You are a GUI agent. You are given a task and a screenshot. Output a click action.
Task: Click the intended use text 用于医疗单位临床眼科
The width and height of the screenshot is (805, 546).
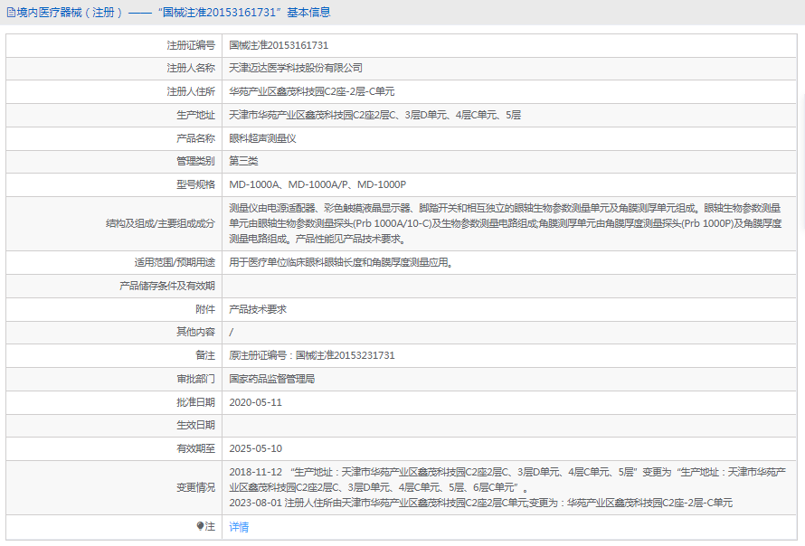pos(341,263)
